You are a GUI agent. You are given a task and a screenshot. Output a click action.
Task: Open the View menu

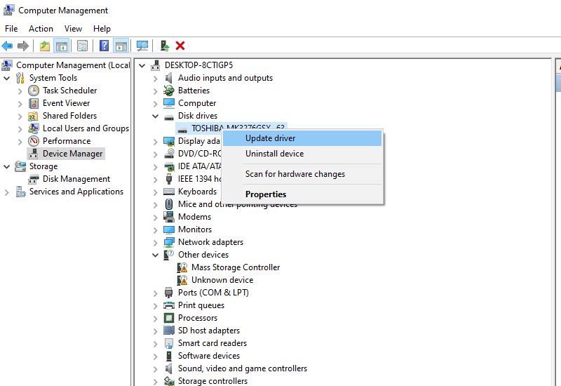click(73, 29)
